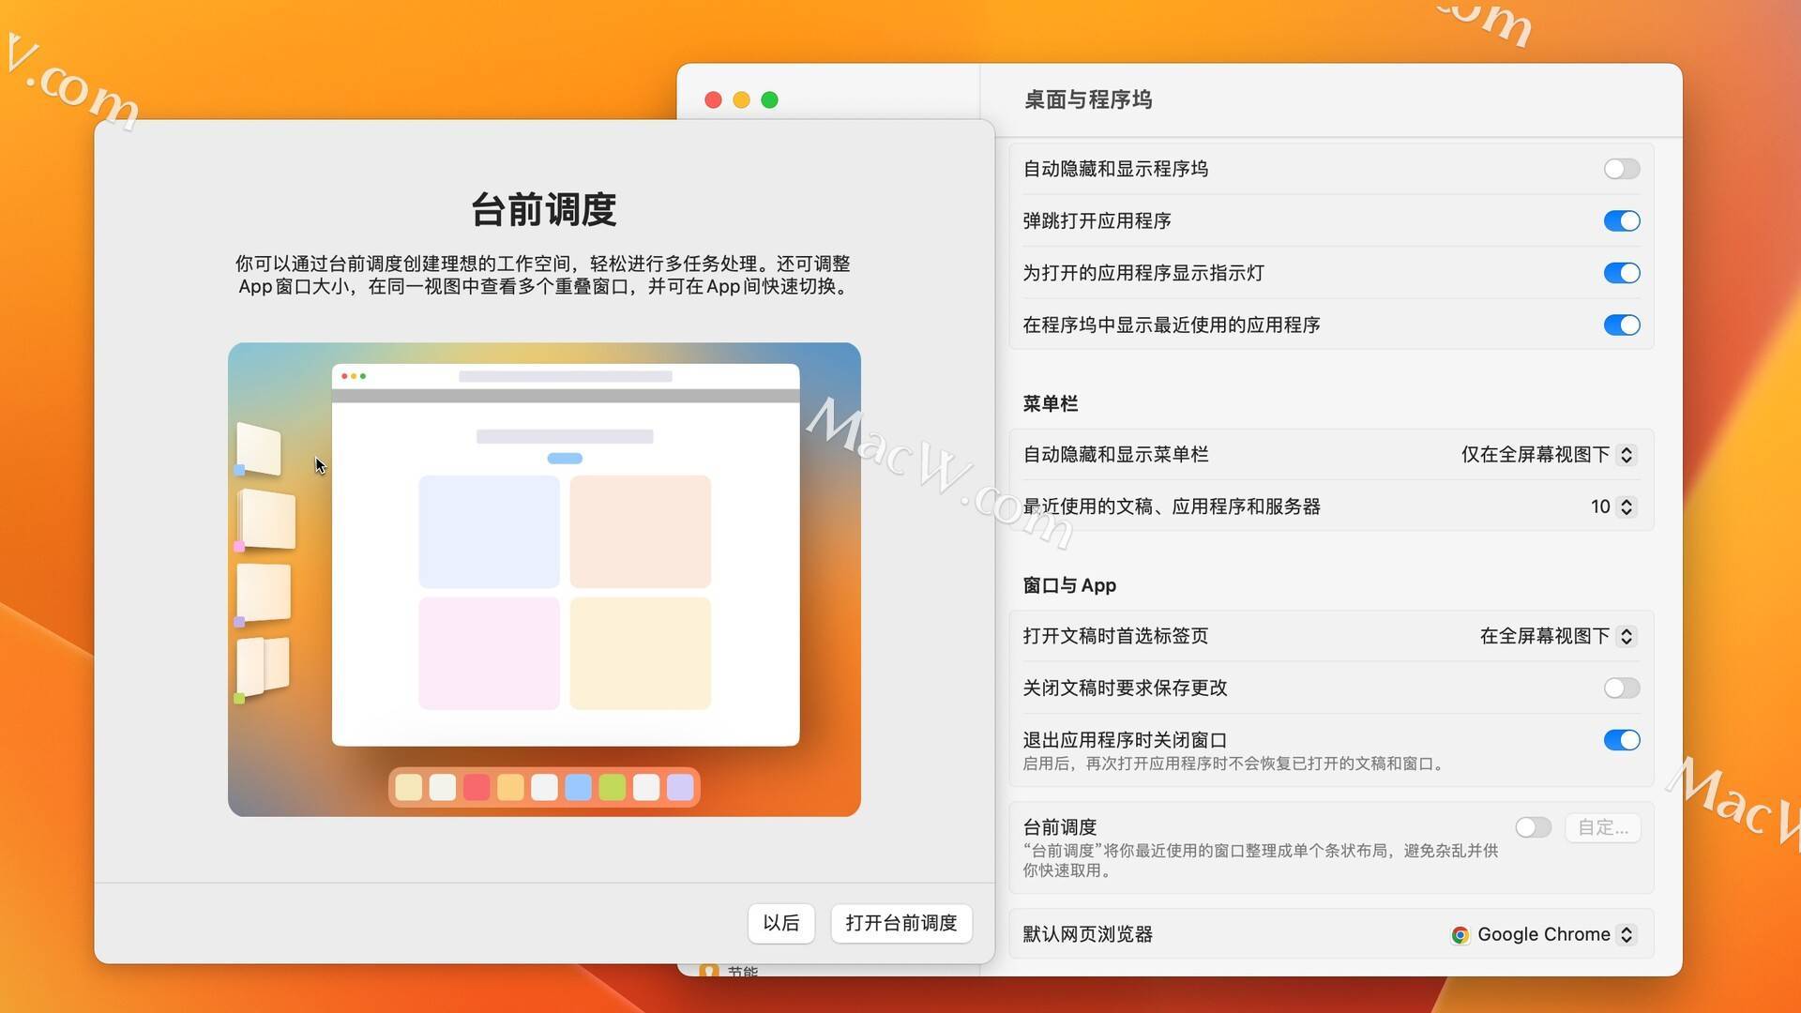This screenshot has height=1013, width=1801.
Task: Click the 打开台前调度 button
Action: 900,923
